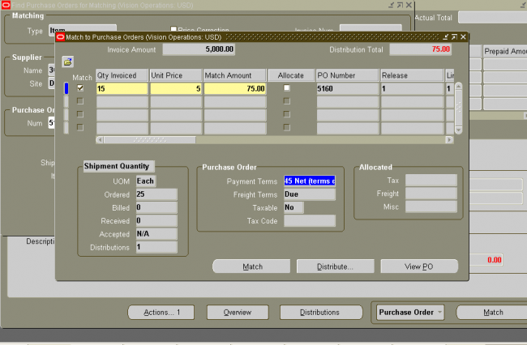Click the Allocate column header
The image size is (527, 345).
(291, 75)
